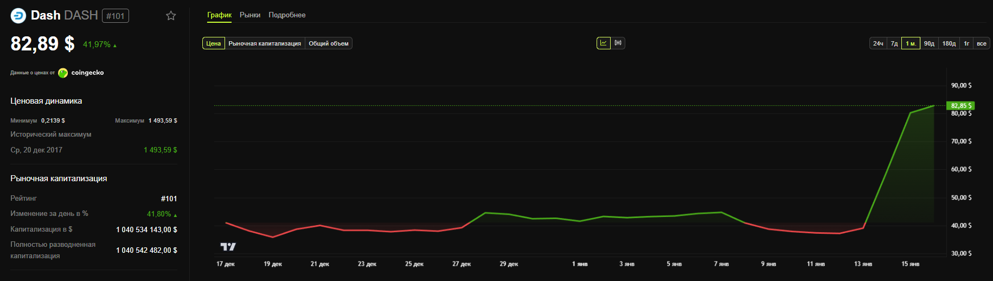
Task: Set chart range to 24ч
Action: [x=878, y=43]
